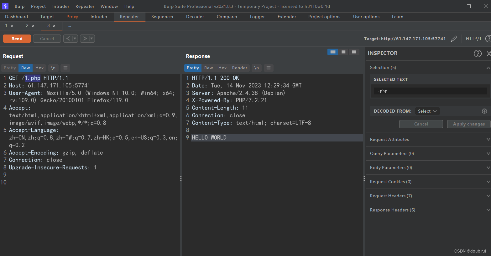
Task: Open the Help menu
Action: click(129, 6)
